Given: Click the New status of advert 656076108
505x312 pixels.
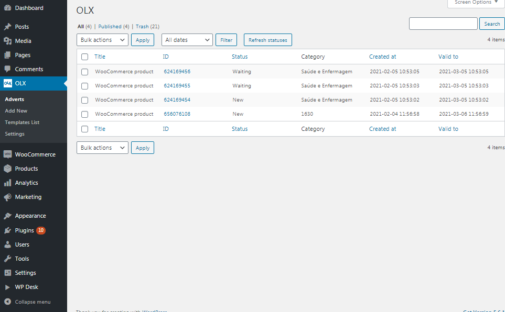Looking at the screenshot, I should pos(238,114).
